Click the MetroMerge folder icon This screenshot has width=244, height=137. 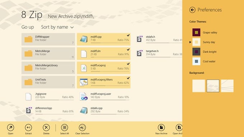tap(28, 54)
